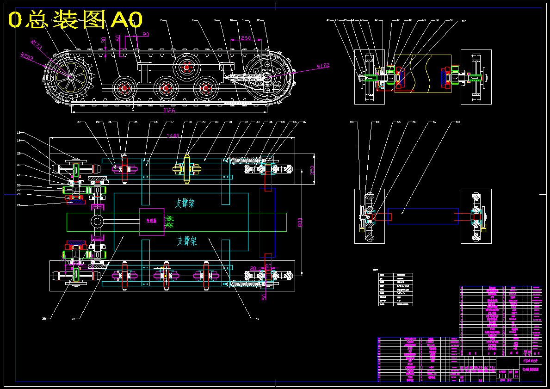
Task: Select part callout number 9
Action: coord(215,20)
